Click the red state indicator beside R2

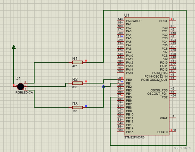[86, 81]
